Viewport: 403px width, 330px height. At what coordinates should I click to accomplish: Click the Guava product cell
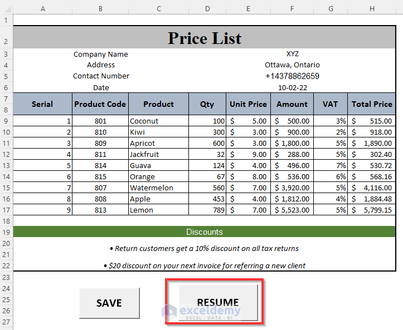coord(158,165)
